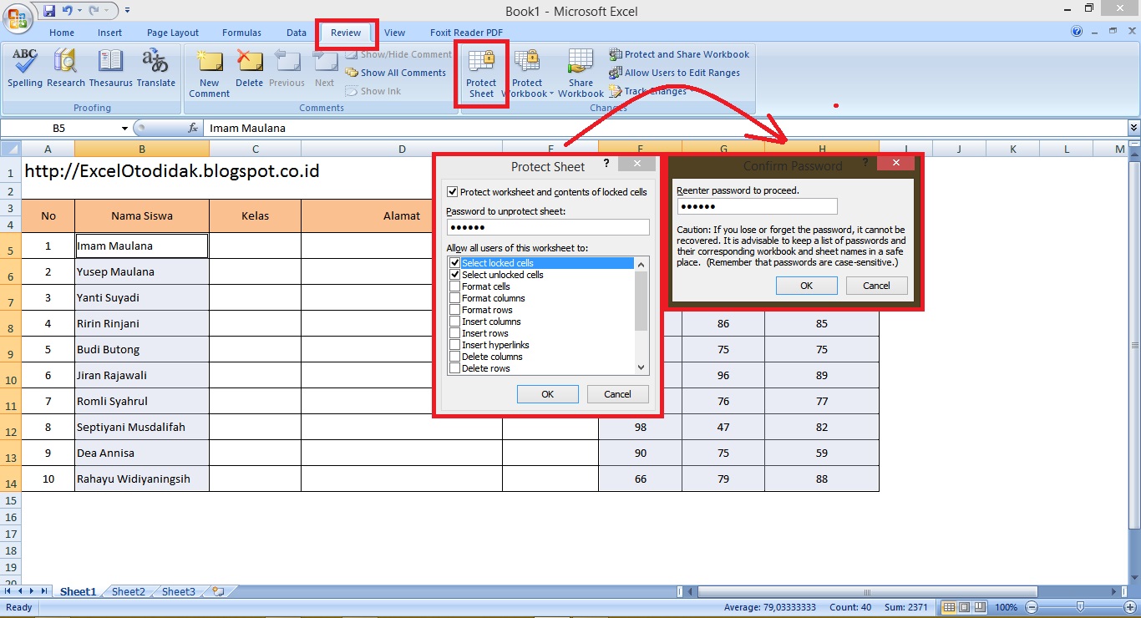
Task: Check the Delete columns option
Action: [x=454, y=357]
